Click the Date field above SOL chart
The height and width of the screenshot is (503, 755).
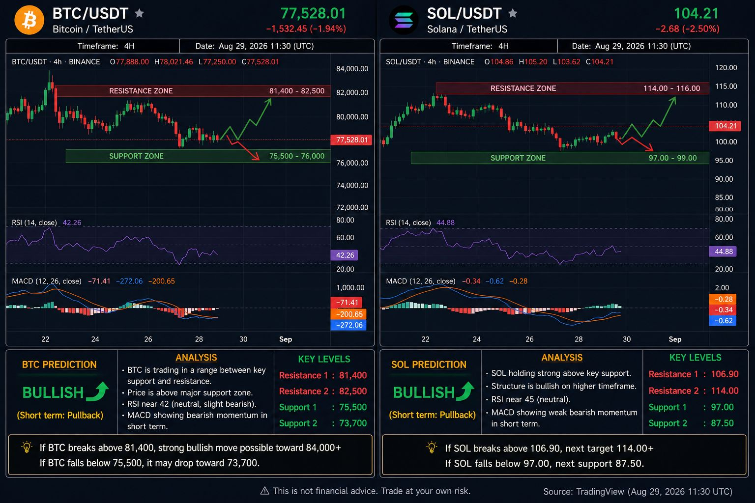click(x=653, y=46)
